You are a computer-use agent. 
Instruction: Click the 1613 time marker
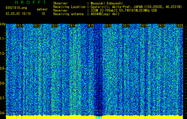tap(55, 26)
